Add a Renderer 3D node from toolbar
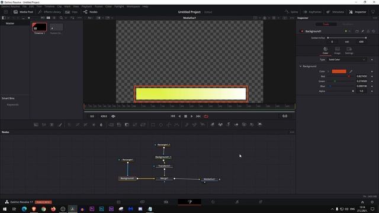Image resolution: width=379 pixels, height=213 pixels. (260, 125)
